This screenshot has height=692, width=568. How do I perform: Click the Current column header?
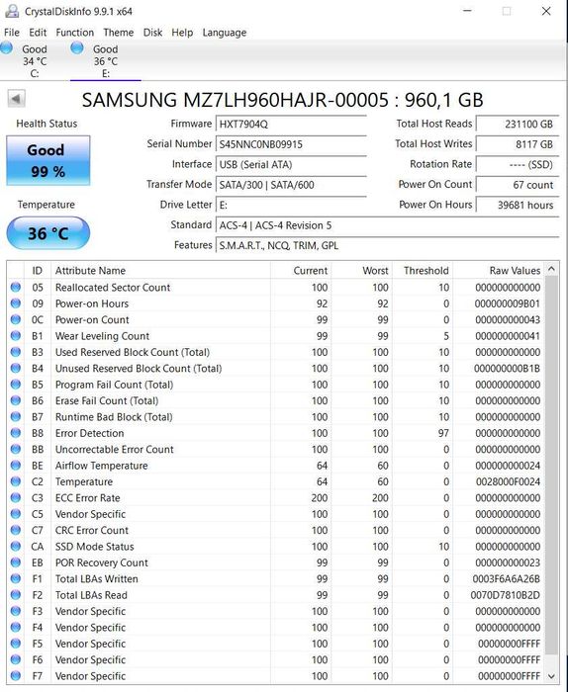301,270
